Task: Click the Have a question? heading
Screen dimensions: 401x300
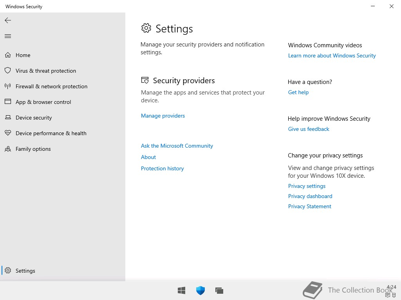Action: (x=310, y=82)
